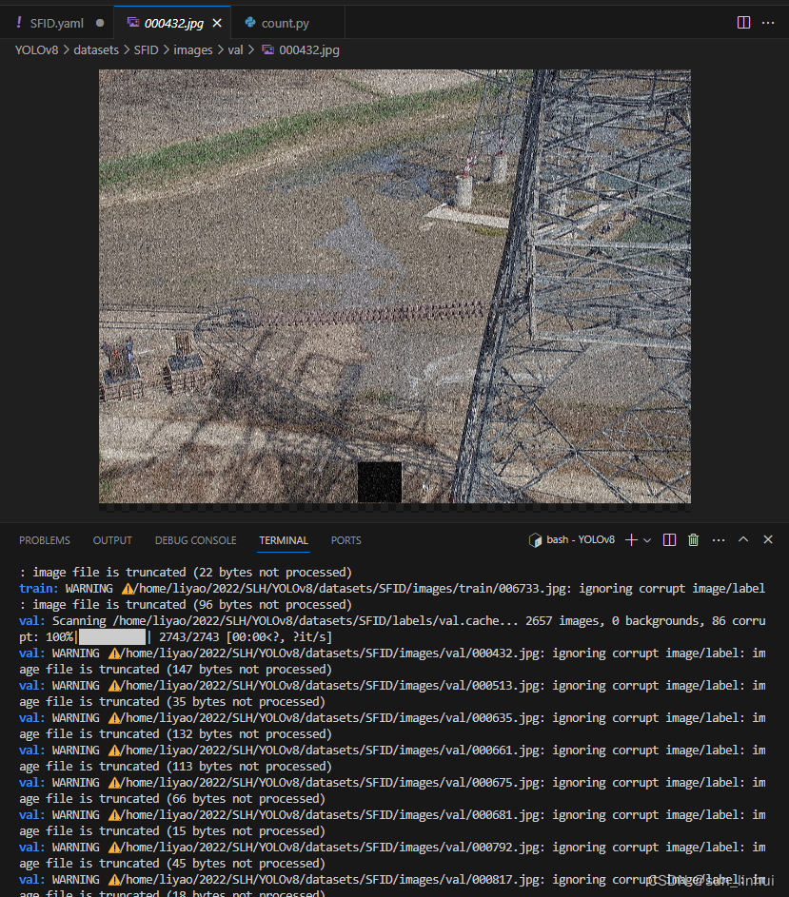This screenshot has height=897, width=789.
Task: Open a new terminal with the plus icon
Action: [630, 539]
